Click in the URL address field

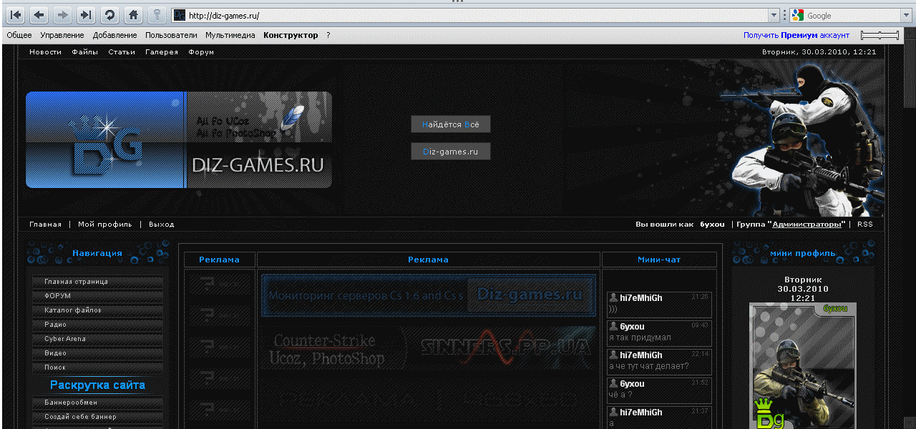[x=472, y=15]
